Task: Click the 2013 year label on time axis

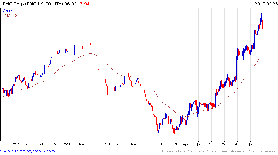Action: (16, 144)
